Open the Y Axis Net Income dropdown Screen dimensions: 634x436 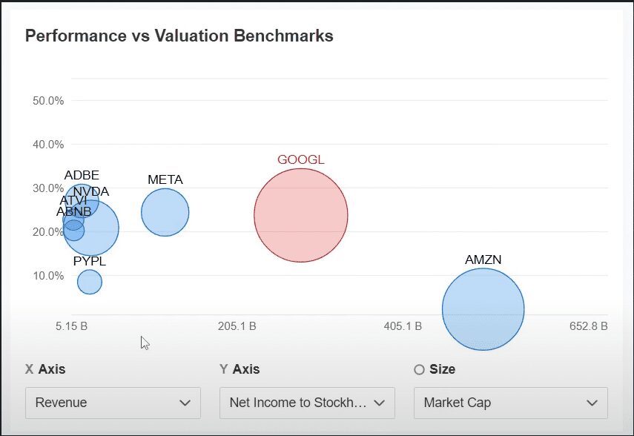point(307,403)
